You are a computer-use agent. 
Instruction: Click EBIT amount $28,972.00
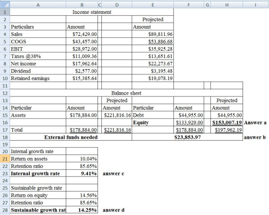pyautogui.click(x=82, y=49)
